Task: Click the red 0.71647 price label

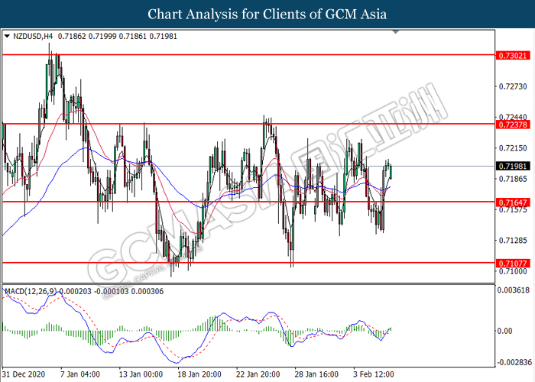Action: point(513,202)
